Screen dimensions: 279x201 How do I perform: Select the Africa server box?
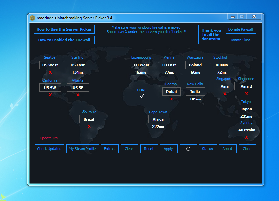[158, 119]
